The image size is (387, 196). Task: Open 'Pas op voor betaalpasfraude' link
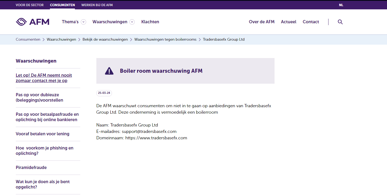47,117
